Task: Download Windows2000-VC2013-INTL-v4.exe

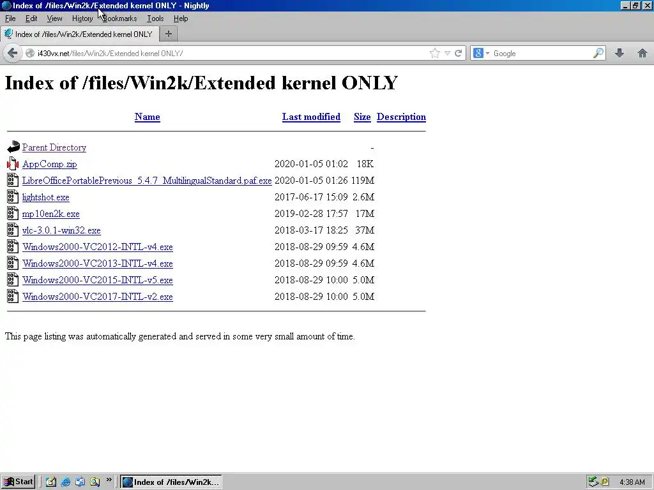Action: pyautogui.click(x=98, y=264)
